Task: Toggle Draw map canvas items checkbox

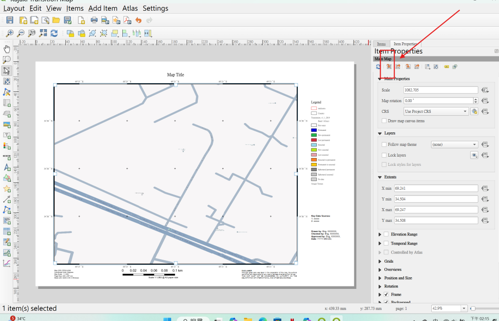Action: pyautogui.click(x=384, y=121)
